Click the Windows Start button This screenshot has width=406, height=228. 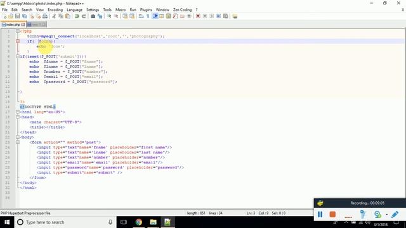[x=7, y=222]
